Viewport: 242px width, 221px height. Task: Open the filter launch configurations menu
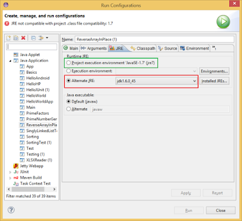click(x=43, y=38)
